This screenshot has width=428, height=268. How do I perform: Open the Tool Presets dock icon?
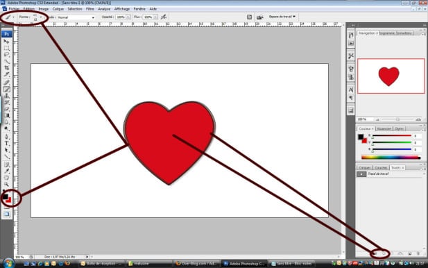[x=351, y=56]
